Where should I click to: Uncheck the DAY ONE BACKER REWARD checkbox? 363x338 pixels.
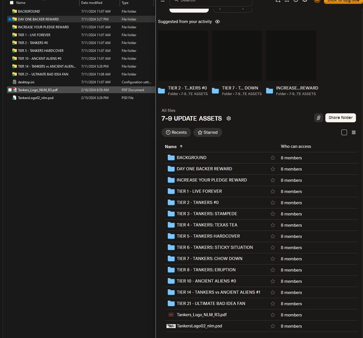tap(10, 19)
